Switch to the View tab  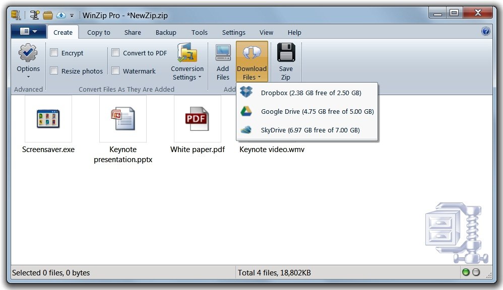[266, 32]
